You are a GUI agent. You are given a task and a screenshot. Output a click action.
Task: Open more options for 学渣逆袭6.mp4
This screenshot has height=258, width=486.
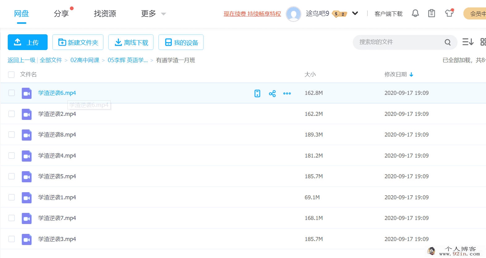(287, 93)
